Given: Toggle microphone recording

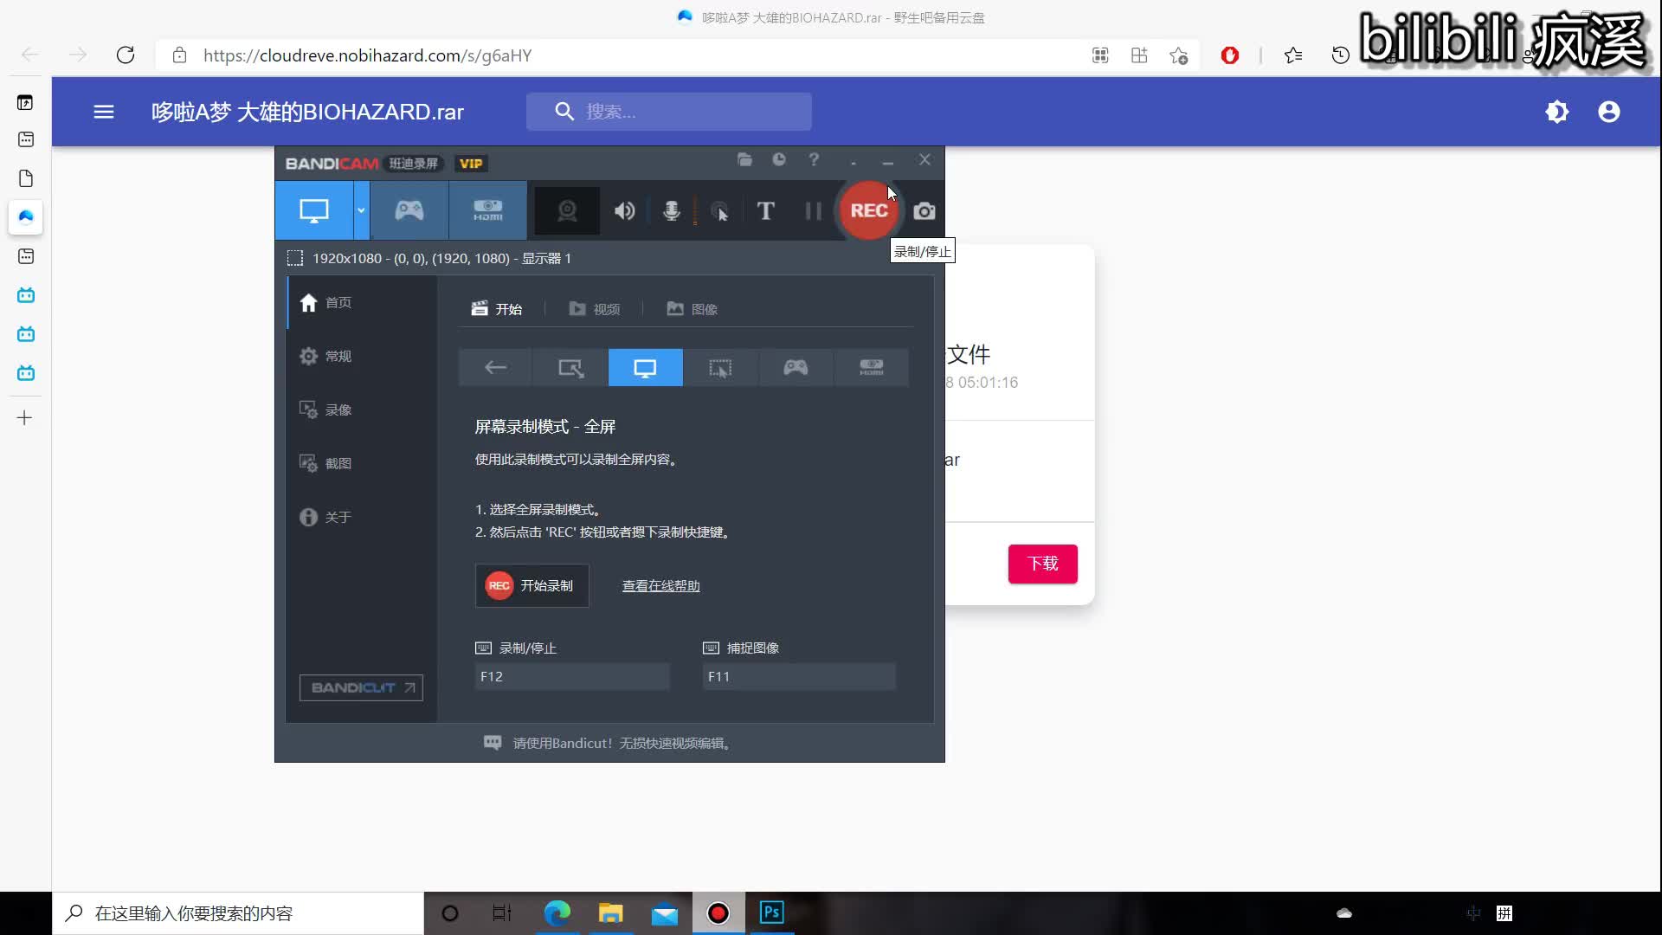Looking at the screenshot, I should pos(671,210).
